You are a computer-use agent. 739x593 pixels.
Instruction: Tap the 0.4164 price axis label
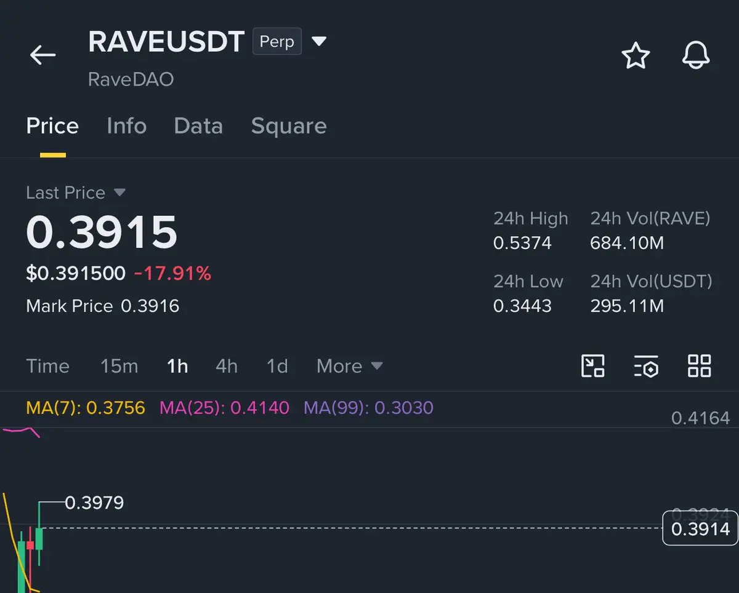(700, 418)
